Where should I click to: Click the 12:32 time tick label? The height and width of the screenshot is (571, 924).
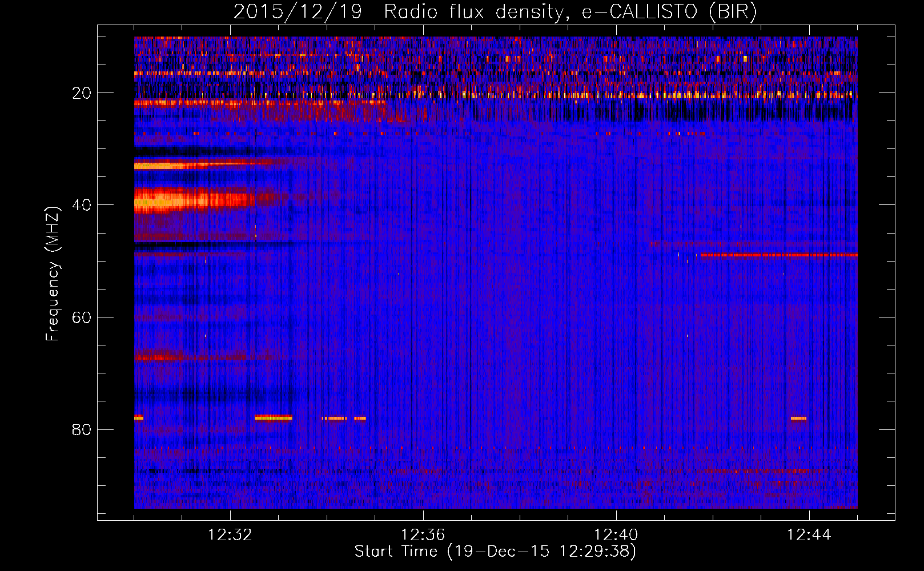[x=230, y=535]
